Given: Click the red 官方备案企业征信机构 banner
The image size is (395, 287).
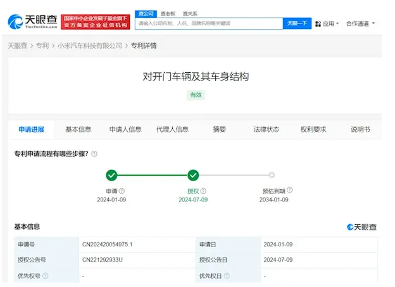Looking at the screenshot, I should tap(96, 22).
